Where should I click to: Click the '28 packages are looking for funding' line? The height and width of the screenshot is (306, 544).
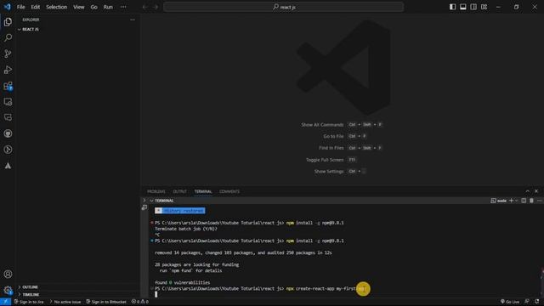click(196, 264)
